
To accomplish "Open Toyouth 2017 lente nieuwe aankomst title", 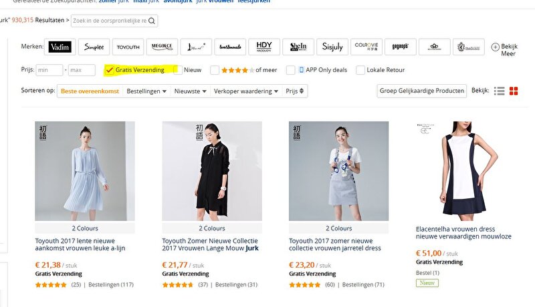I will coord(80,244).
